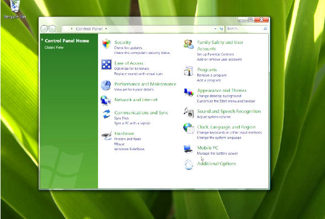Open the Hardware category
This screenshot has width=325, height=219.
(x=124, y=134)
